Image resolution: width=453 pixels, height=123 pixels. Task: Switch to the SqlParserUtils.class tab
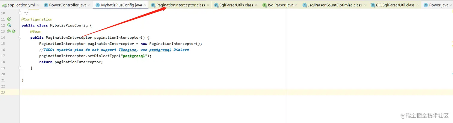[x=236, y=5]
